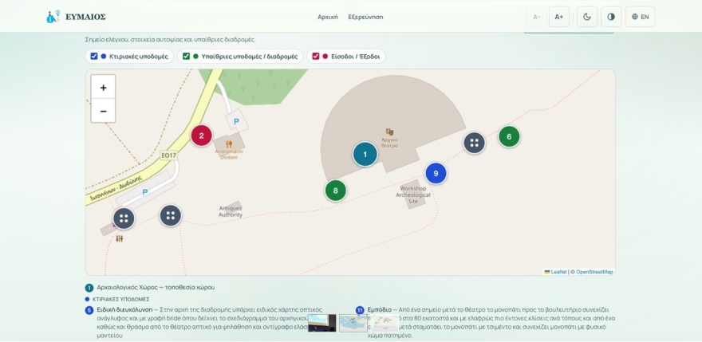The image size is (702, 342).
Task: Decrease font size with A- button
Action: click(x=537, y=17)
